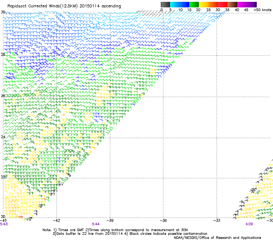Click the purple '5:44' swath time label
This screenshot has height=240, width=273.
(x=96, y=224)
